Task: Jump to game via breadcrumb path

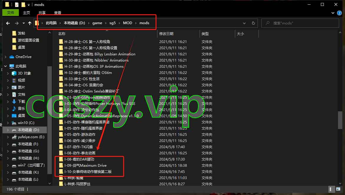Action: tap(97, 22)
